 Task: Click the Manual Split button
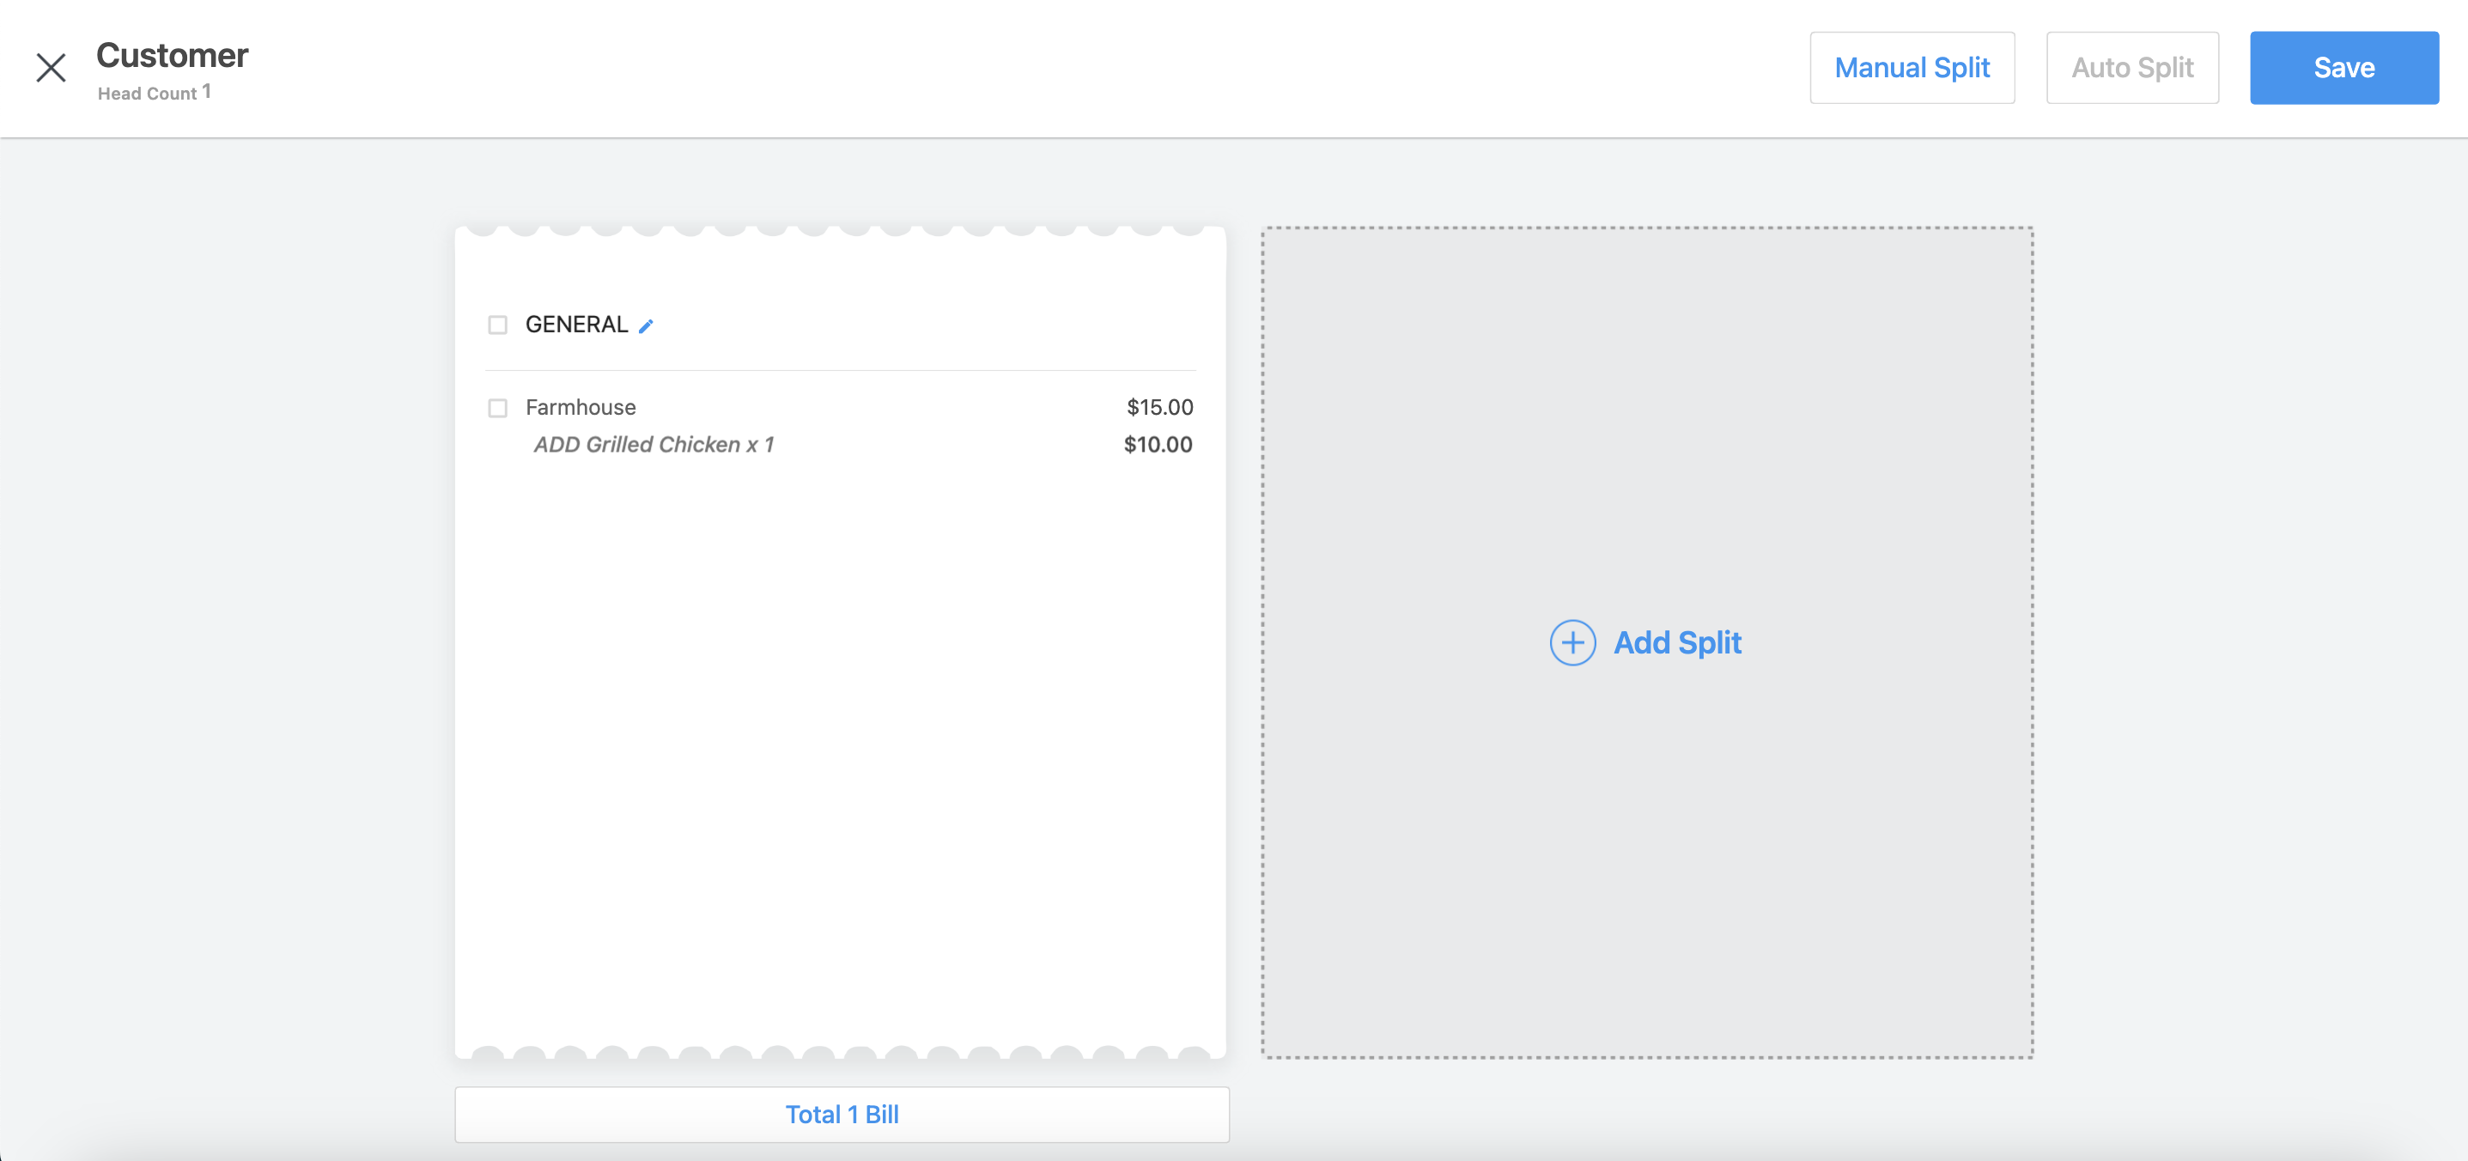1912,67
